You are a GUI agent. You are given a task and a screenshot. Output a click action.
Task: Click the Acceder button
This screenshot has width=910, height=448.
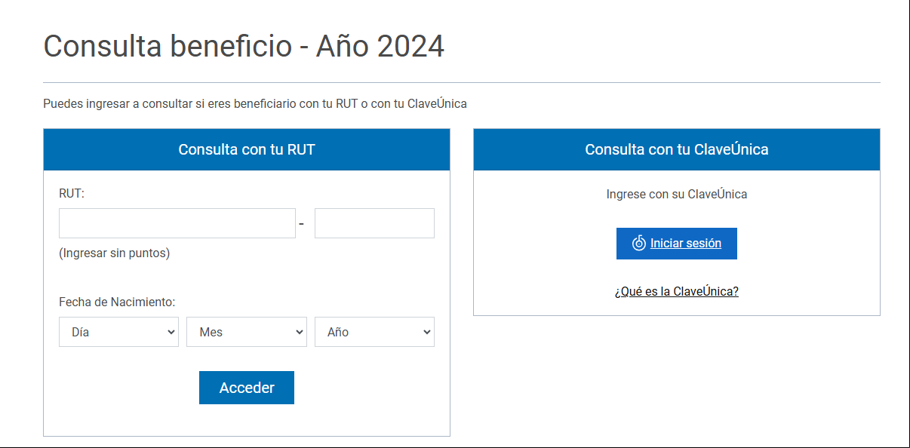coord(247,388)
